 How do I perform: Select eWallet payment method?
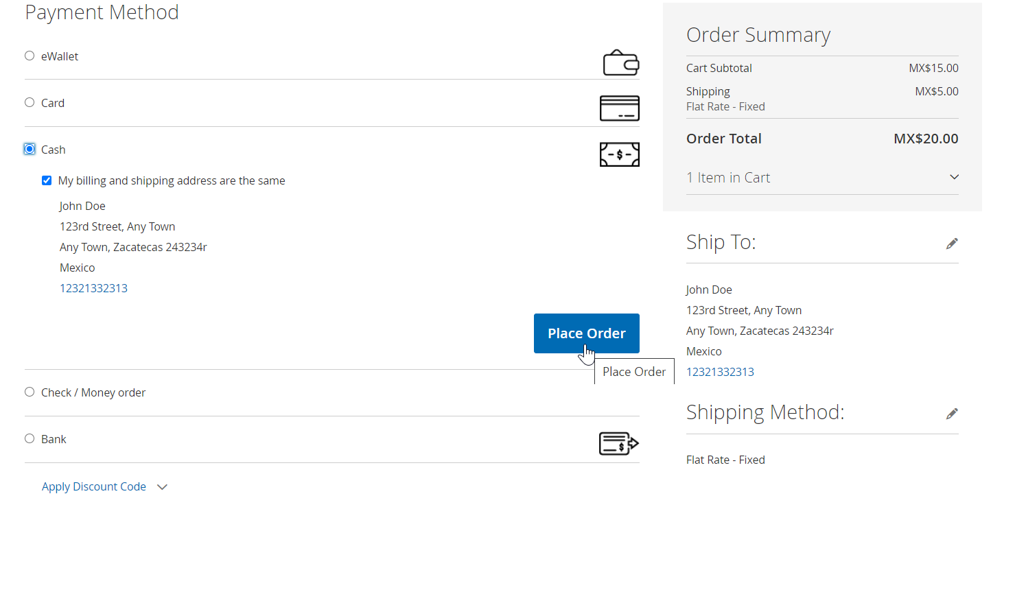[30, 56]
